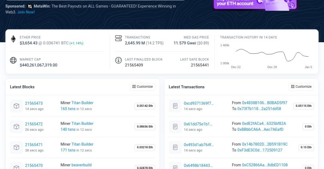Click the gauge icon beside Last Finalized Block
Screen dimensions: 324x169
pos(118,61)
